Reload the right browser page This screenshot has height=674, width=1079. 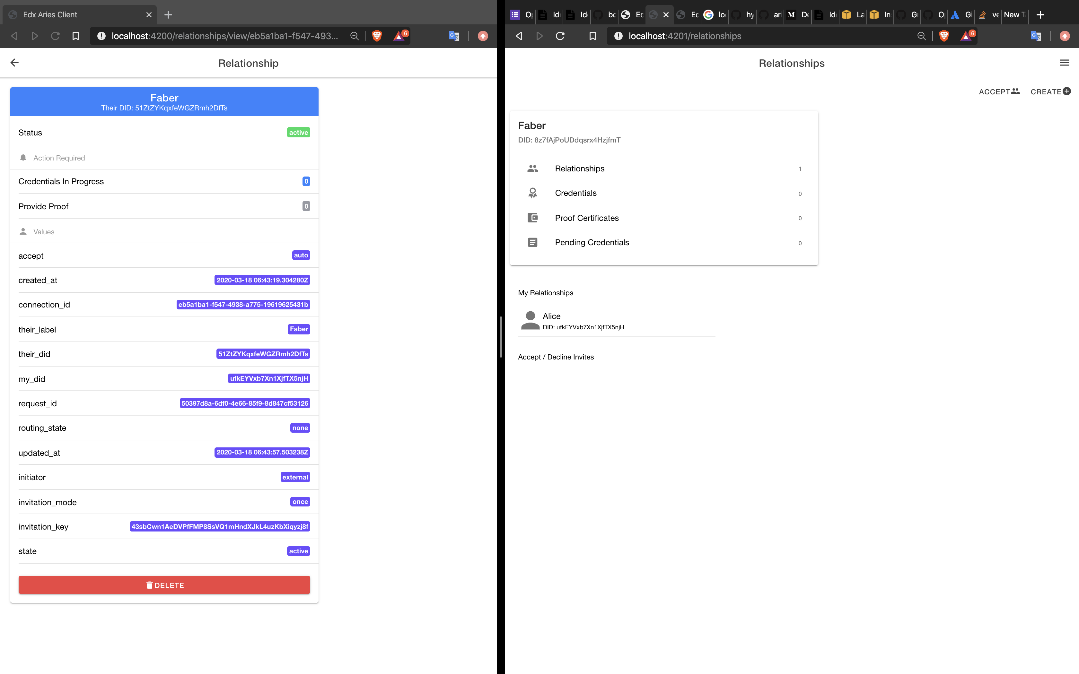click(560, 36)
